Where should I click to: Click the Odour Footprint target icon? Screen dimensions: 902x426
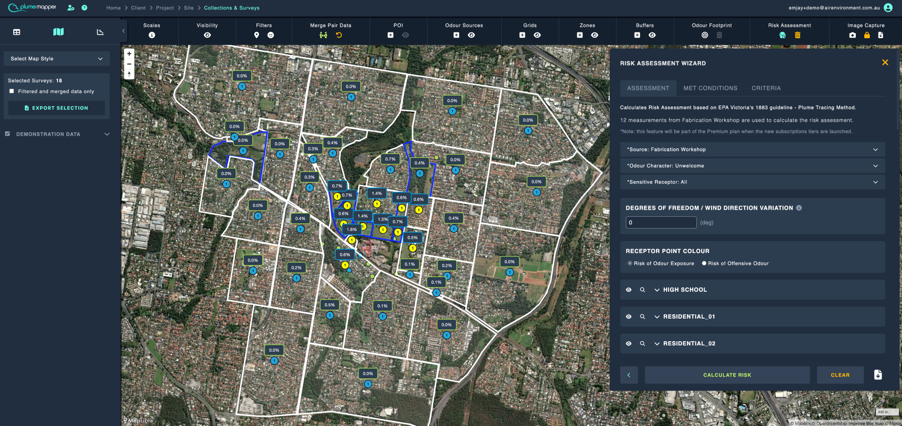(704, 35)
